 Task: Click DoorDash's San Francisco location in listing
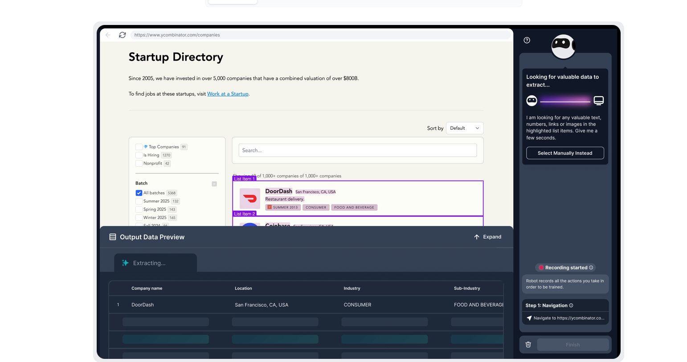pos(315,192)
